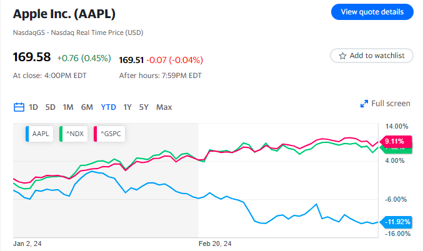Select the YTD time range
423x251 pixels.
(109, 107)
